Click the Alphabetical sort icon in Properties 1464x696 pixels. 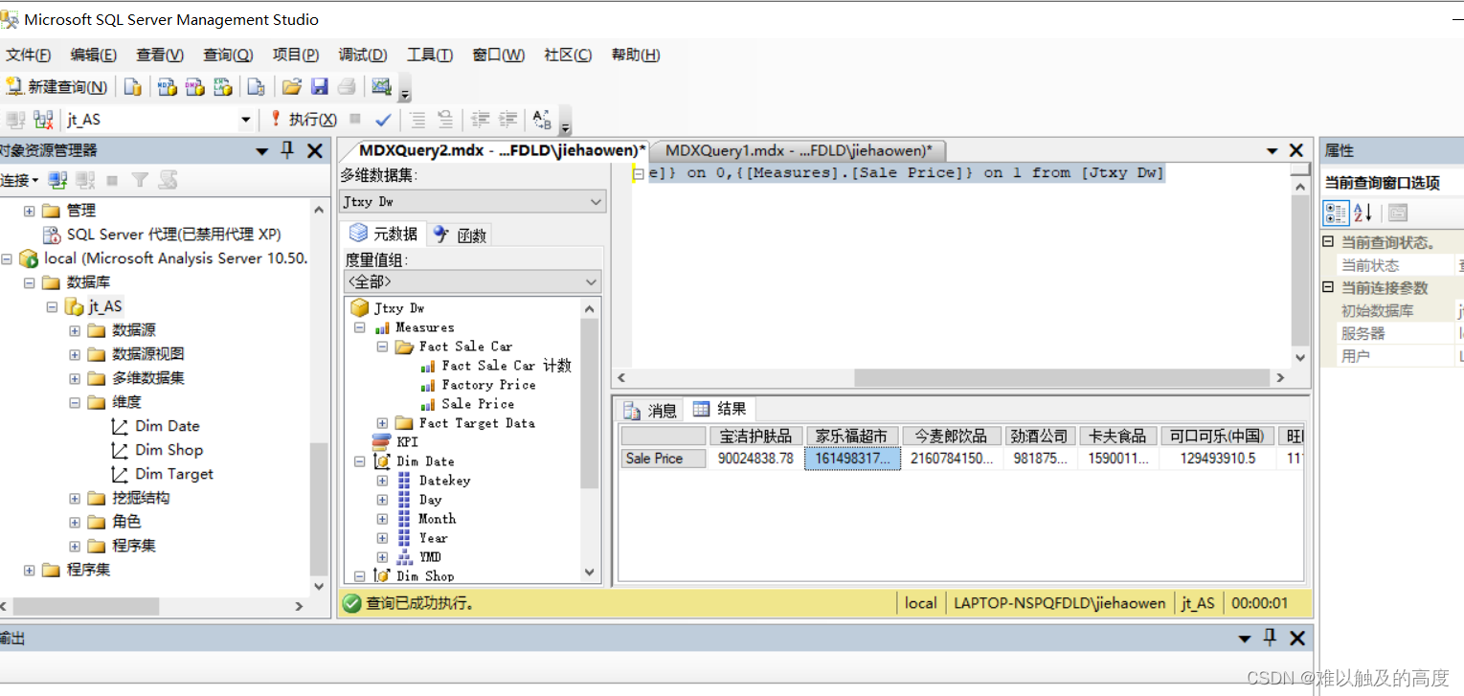[1364, 213]
